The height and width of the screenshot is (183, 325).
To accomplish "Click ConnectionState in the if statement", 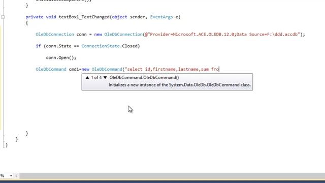I will coord(101,46).
